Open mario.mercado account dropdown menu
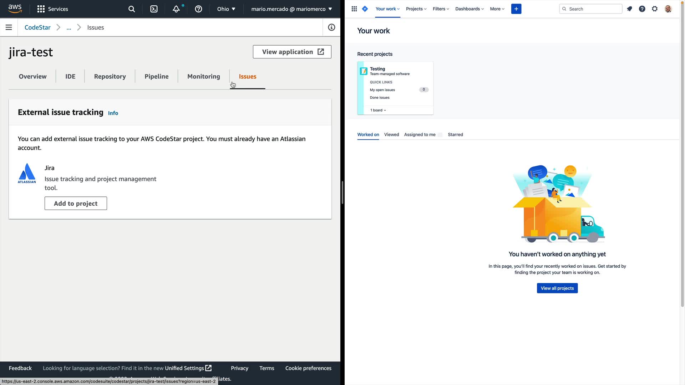 (x=291, y=9)
